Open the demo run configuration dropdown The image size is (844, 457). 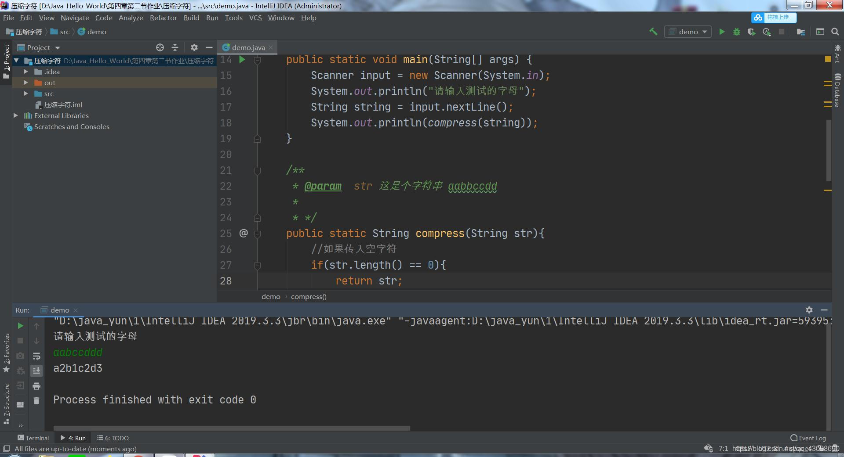tap(688, 32)
